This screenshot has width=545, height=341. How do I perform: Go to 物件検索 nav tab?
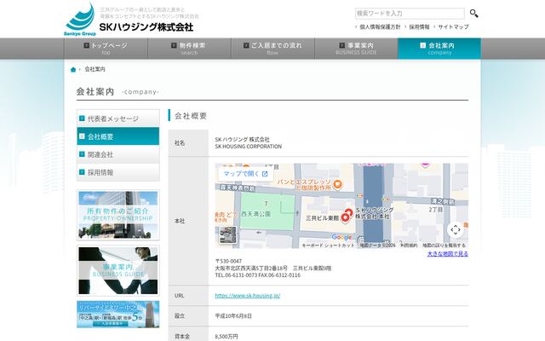(x=189, y=49)
